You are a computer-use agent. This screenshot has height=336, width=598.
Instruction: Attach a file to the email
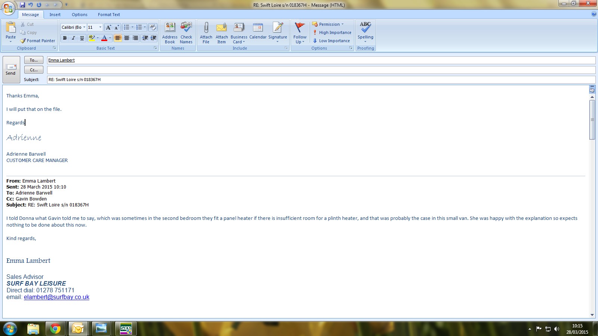coord(206,33)
